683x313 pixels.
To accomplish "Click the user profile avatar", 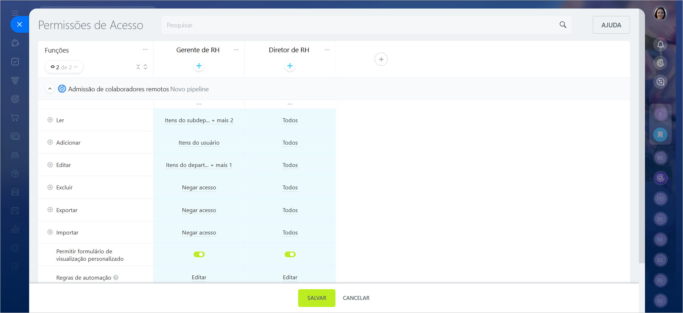I will click(660, 14).
